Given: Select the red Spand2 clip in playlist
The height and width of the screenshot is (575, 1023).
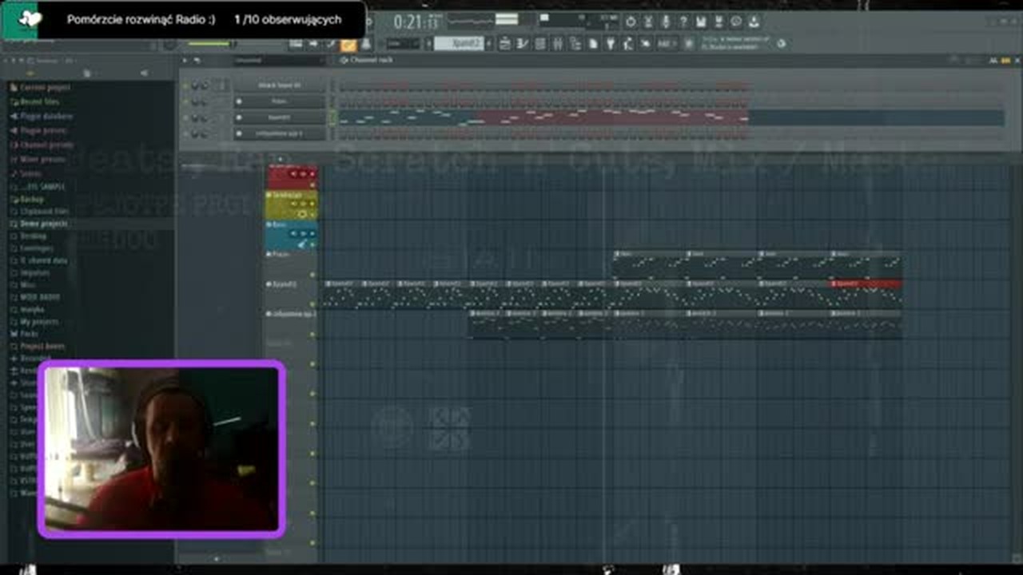Looking at the screenshot, I should [x=866, y=284].
